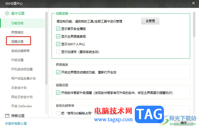Click the 360设置中心 title text

point(14,3)
